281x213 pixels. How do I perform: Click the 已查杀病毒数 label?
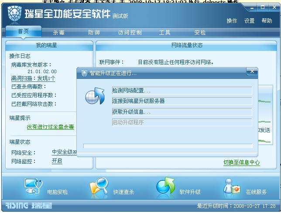tap(29, 87)
